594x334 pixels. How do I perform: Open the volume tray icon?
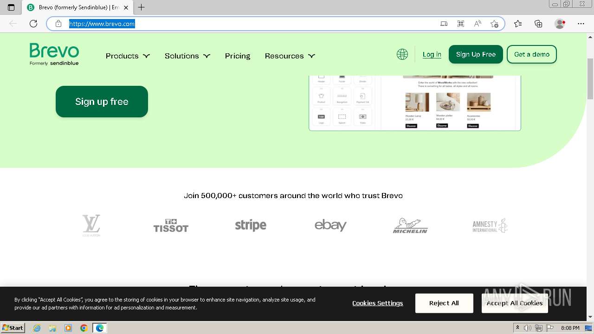pyautogui.click(x=528, y=328)
